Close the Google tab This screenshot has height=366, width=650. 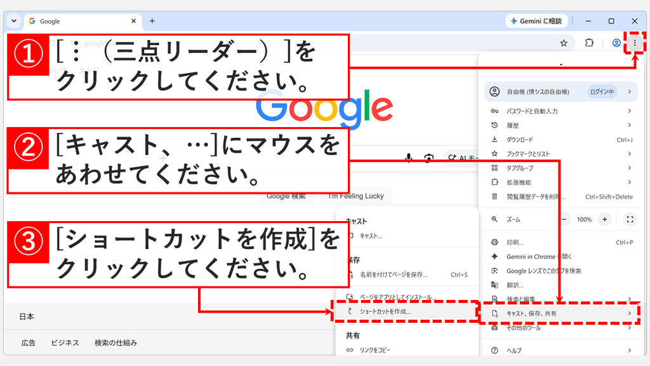[x=133, y=21]
